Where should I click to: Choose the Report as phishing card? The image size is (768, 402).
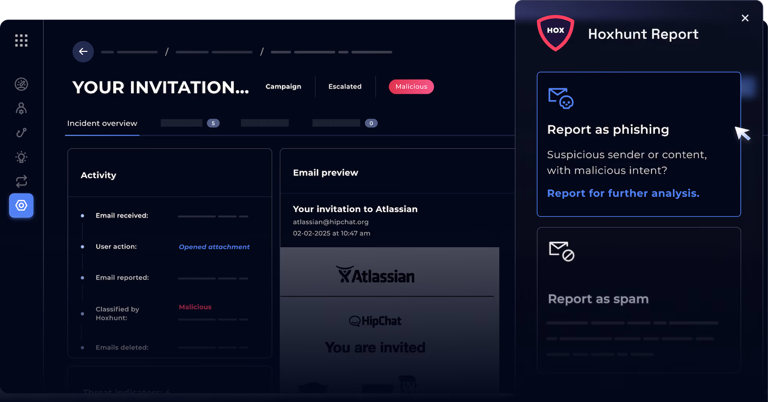[639, 144]
